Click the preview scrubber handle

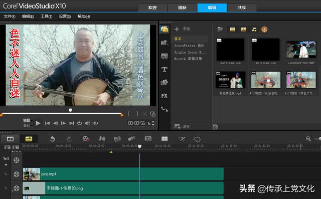tap(70, 110)
